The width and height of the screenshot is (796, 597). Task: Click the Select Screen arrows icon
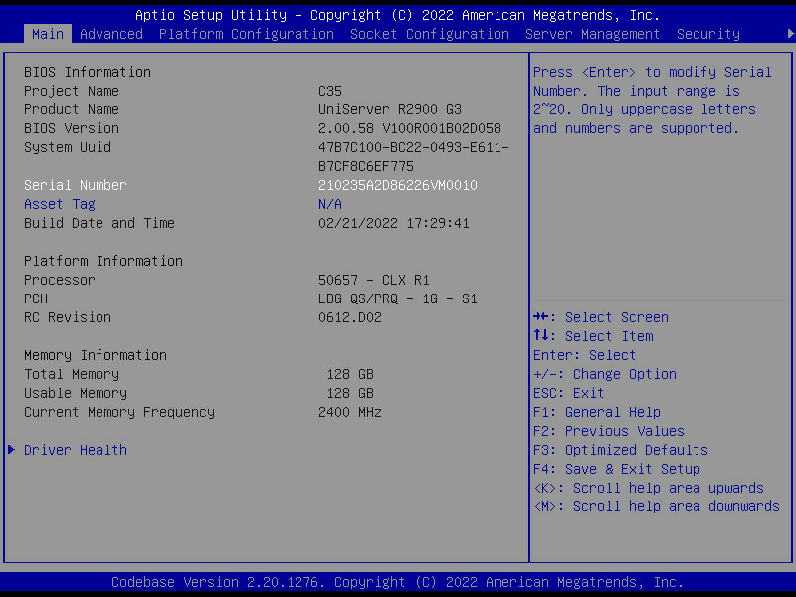543,317
